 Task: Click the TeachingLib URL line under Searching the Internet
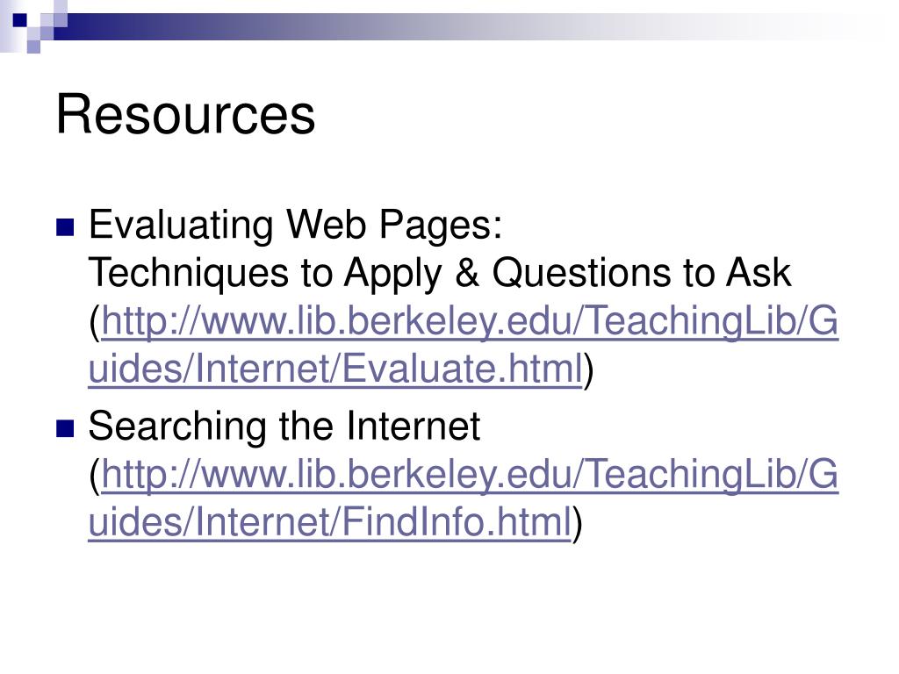[470, 474]
